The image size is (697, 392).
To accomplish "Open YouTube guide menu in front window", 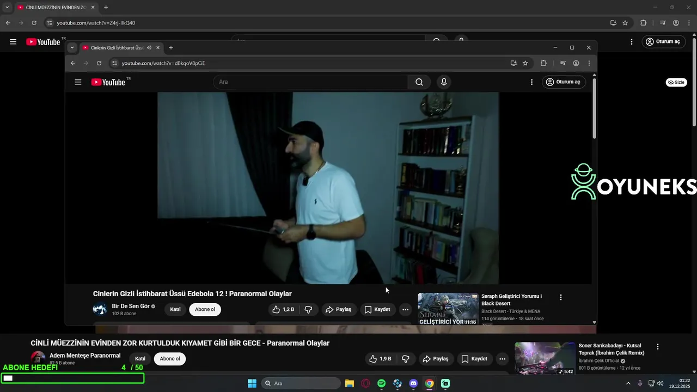I will pos(78,82).
